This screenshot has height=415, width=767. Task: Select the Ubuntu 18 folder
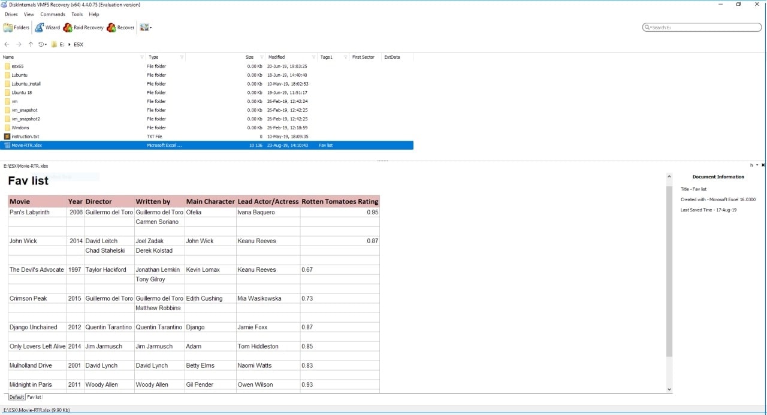pyautogui.click(x=22, y=93)
